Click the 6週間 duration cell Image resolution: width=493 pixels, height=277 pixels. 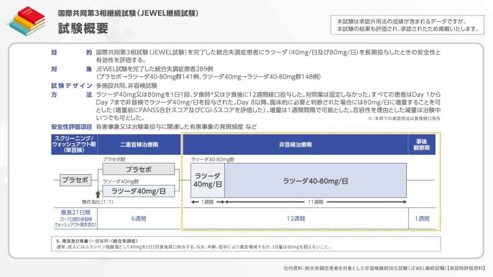pos(139,219)
